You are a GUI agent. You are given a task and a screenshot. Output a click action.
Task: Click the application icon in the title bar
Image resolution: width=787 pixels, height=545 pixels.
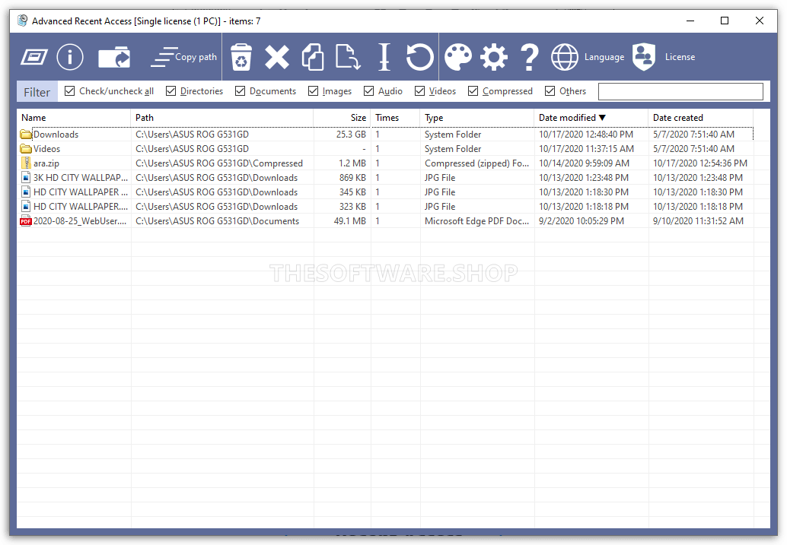point(23,21)
